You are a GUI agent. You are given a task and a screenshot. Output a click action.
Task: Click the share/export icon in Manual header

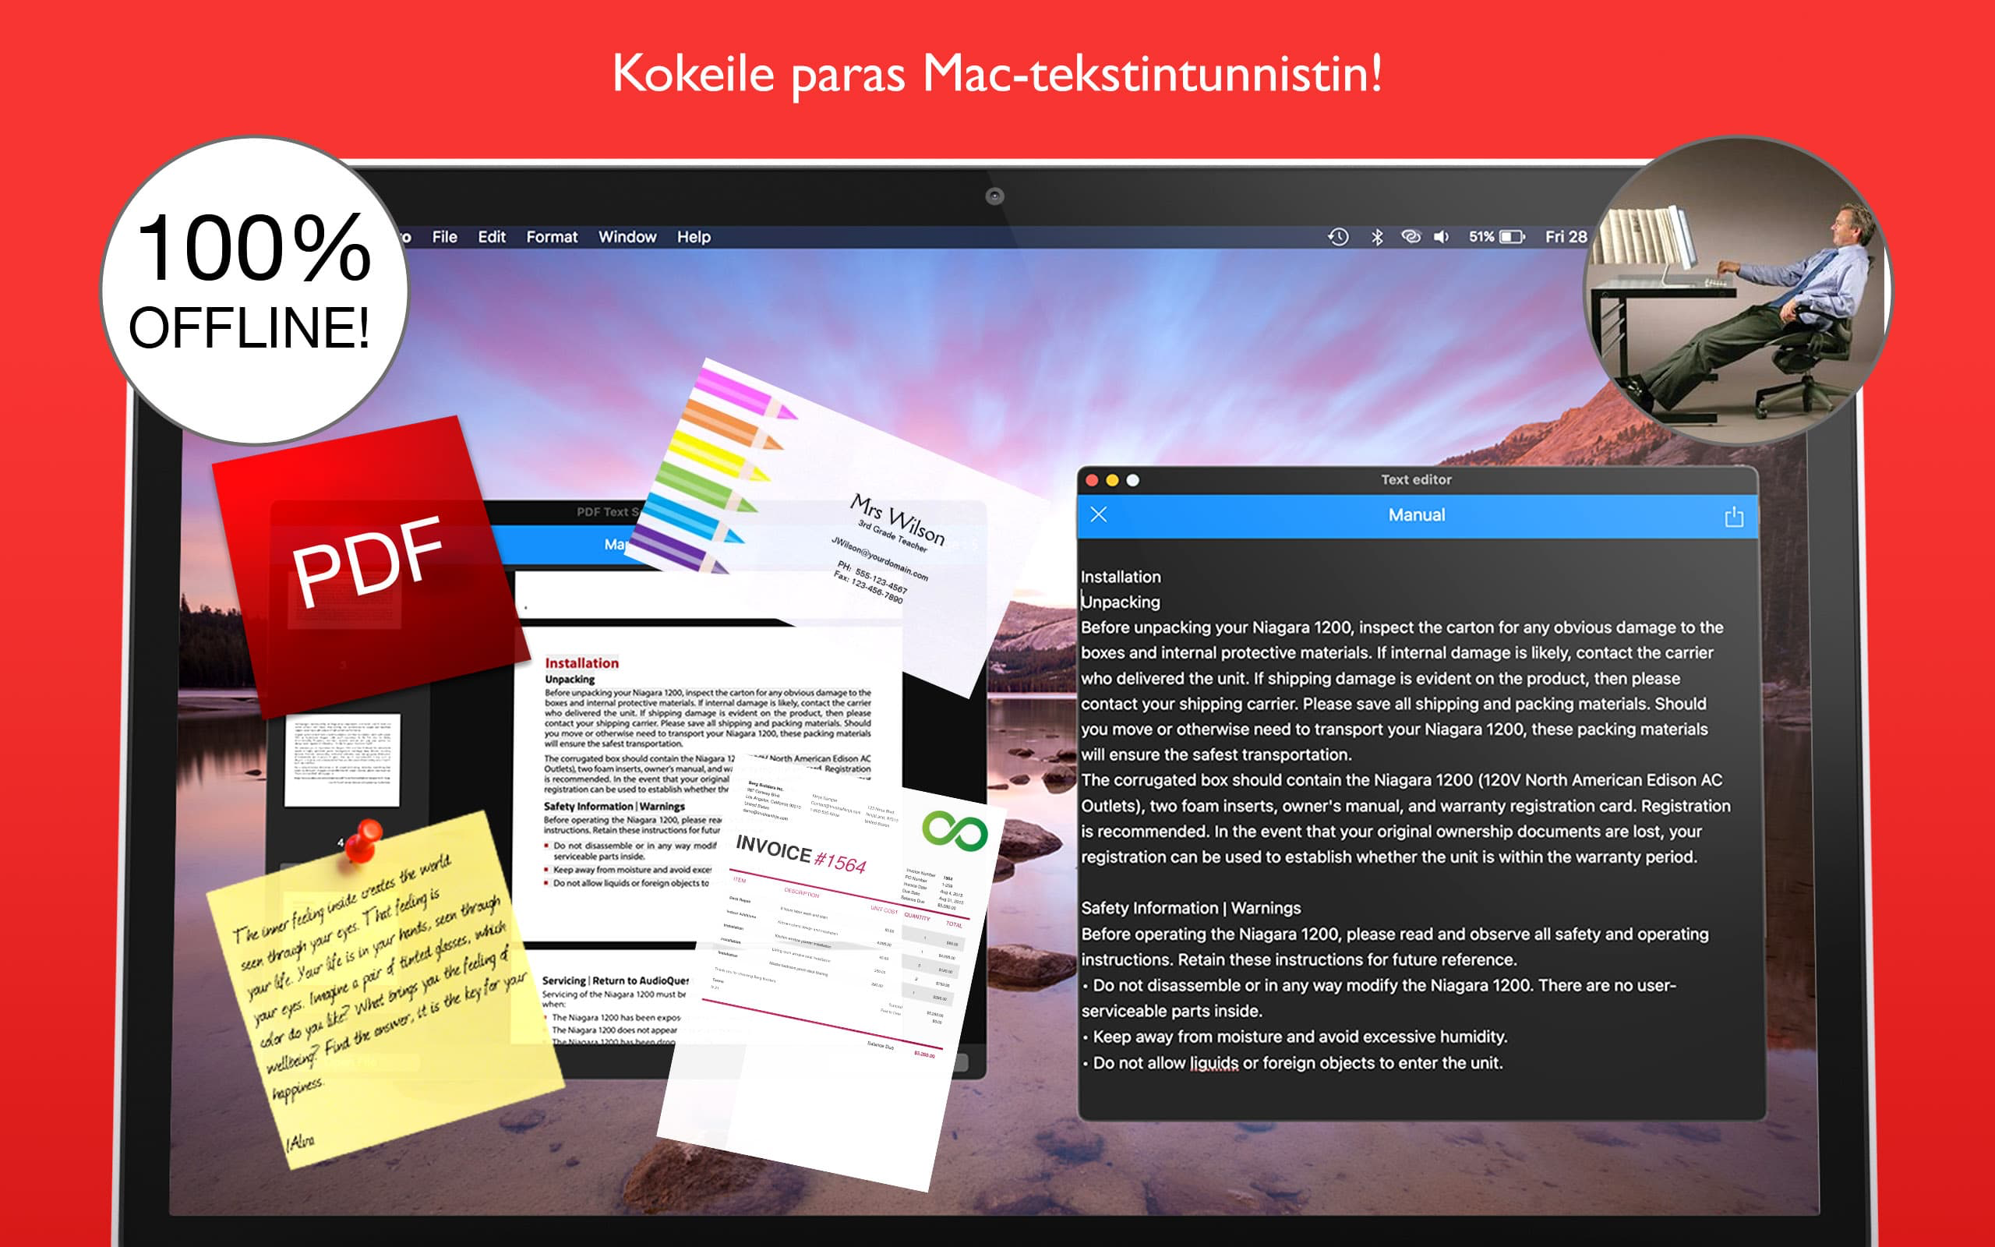point(1734,516)
